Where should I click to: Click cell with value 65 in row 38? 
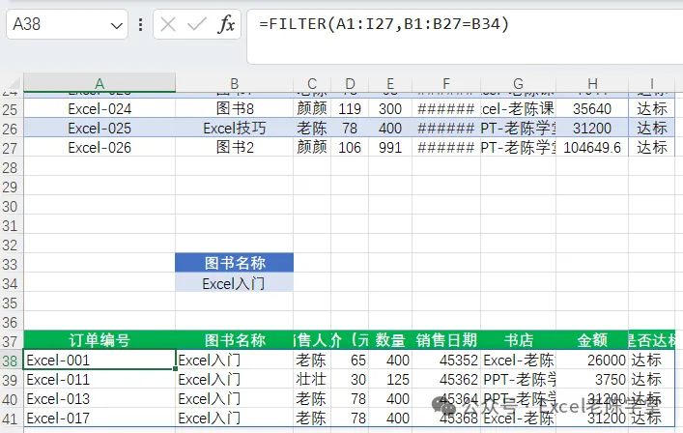tap(350, 360)
